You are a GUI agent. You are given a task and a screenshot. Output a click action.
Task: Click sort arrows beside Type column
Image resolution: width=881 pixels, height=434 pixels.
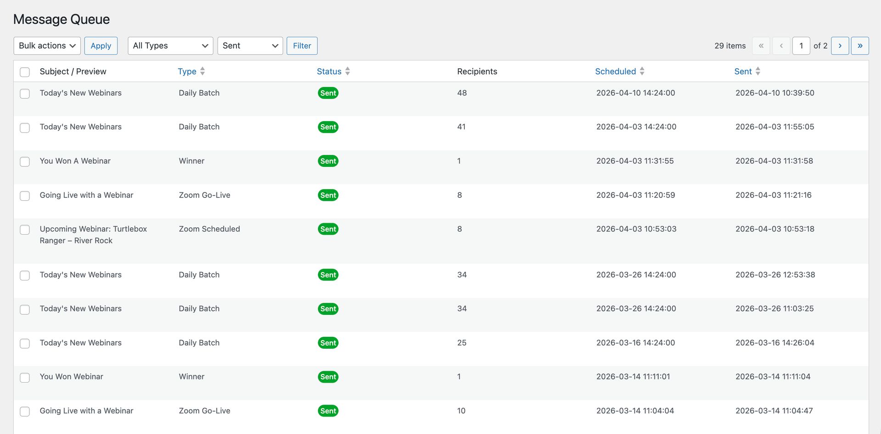[x=202, y=71]
